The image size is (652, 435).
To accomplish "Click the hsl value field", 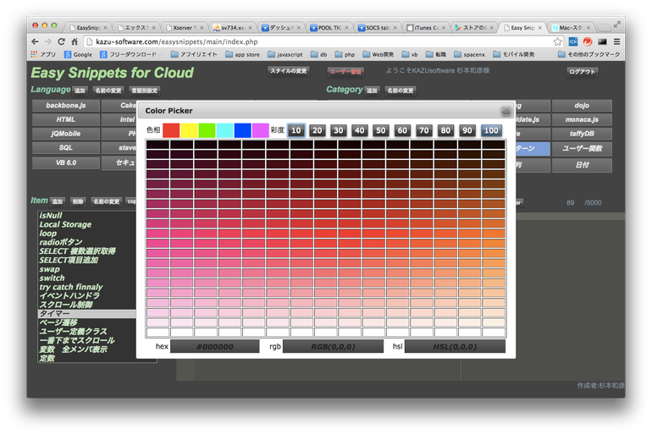I will pyautogui.click(x=455, y=346).
